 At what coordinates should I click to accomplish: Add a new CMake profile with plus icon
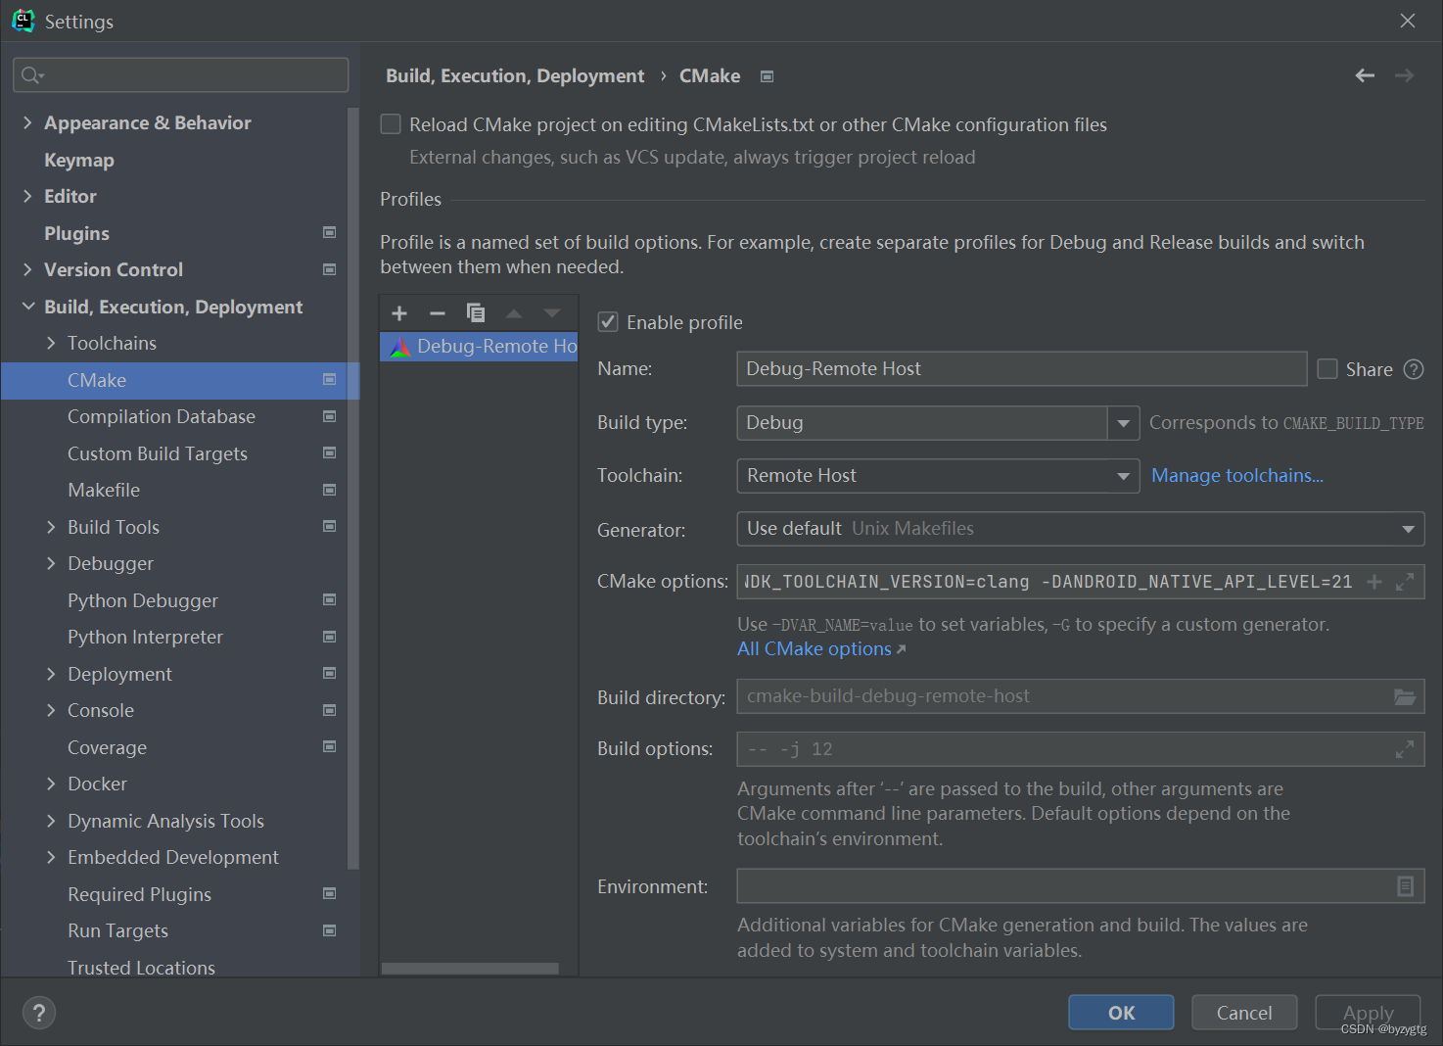(x=399, y=313)
